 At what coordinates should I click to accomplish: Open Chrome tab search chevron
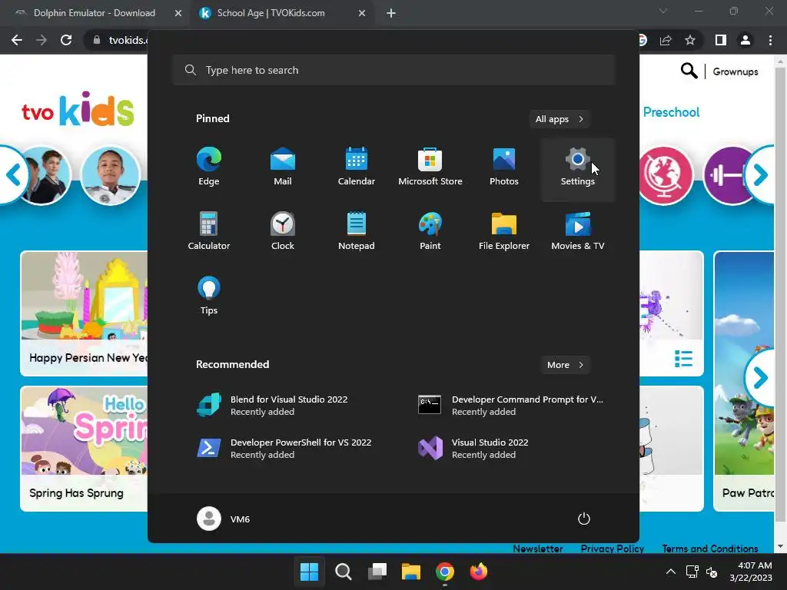pyautogui.click(x=663, y=11)
